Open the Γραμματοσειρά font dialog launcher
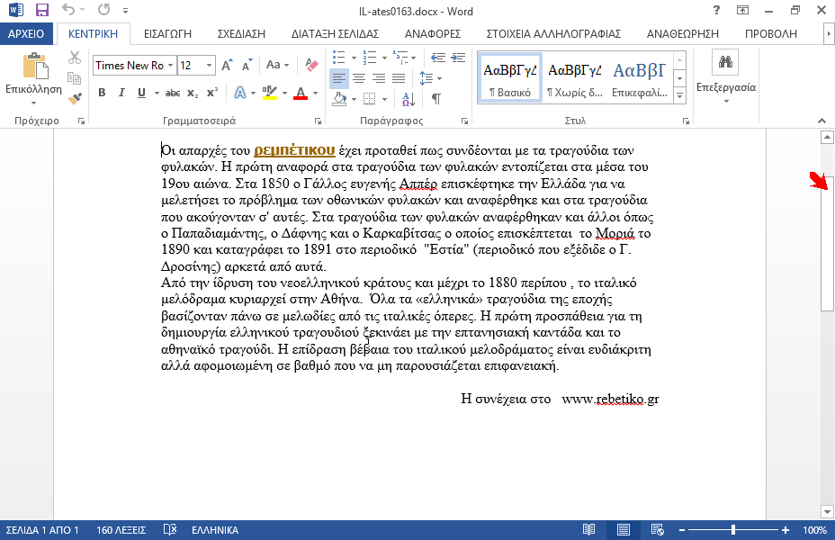Screen dimensions: 835x540 318,121
